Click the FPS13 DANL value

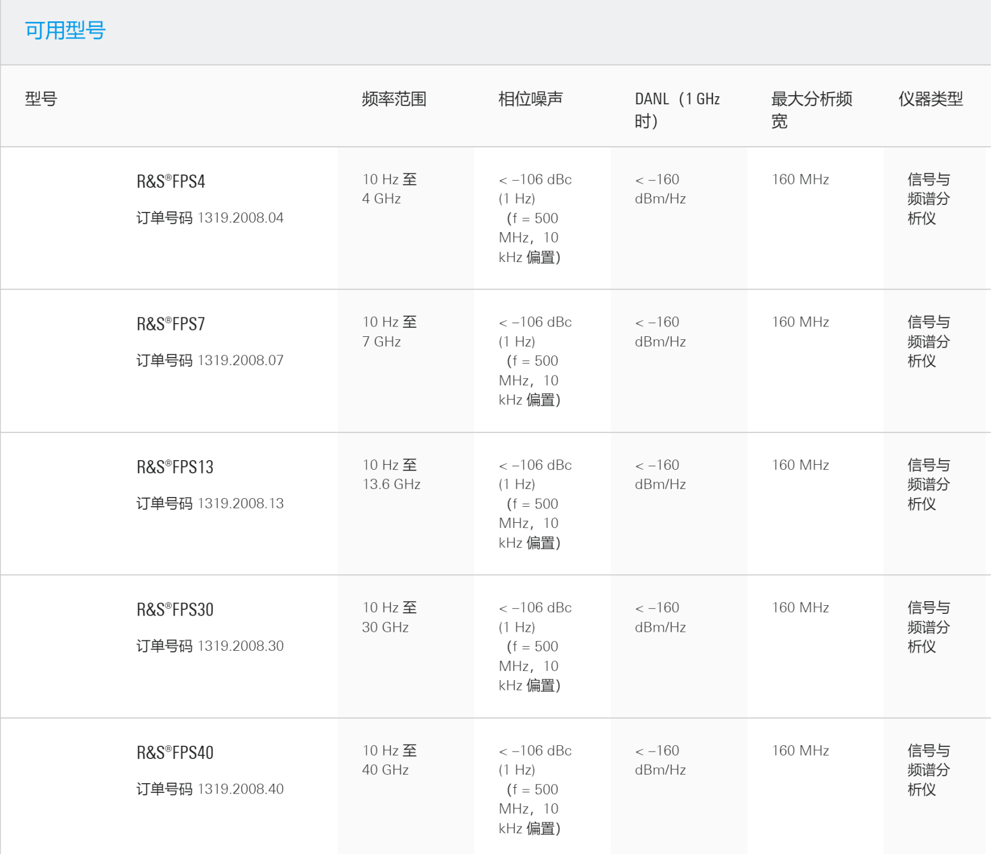(x=661, y=475)
